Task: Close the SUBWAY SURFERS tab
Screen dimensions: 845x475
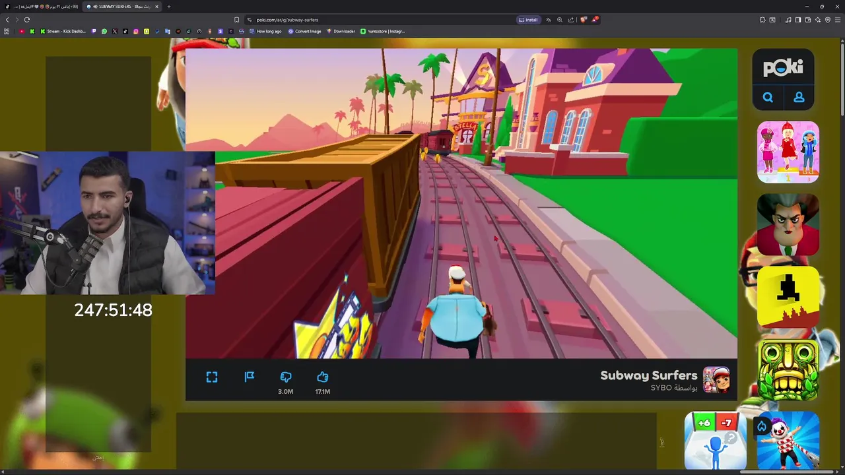Action: (x=156, y=7)
